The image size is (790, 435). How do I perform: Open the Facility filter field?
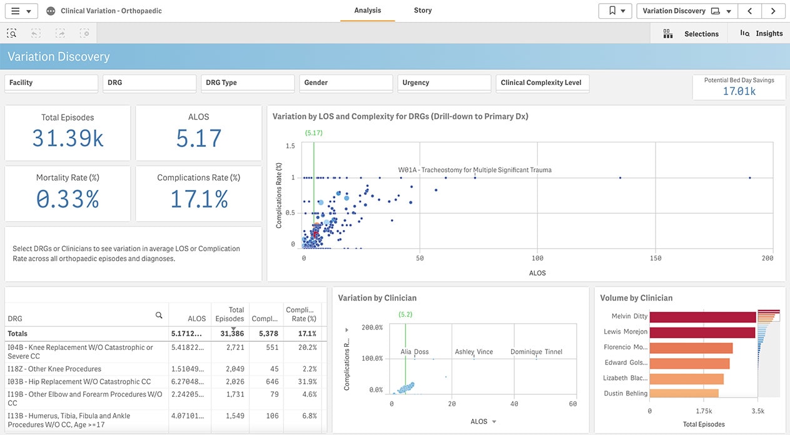[x=51, y=82]
